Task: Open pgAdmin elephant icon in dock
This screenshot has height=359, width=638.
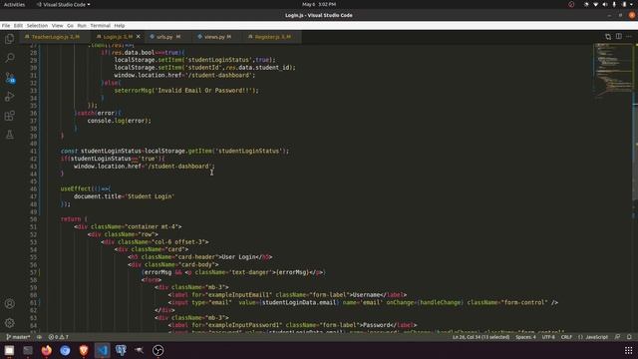Action: pyautogui.click(x=121, y=350)
